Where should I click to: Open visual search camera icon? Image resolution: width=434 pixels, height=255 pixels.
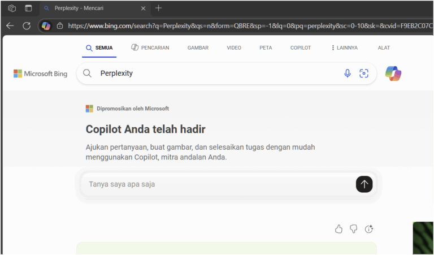(x=364, y=74)
